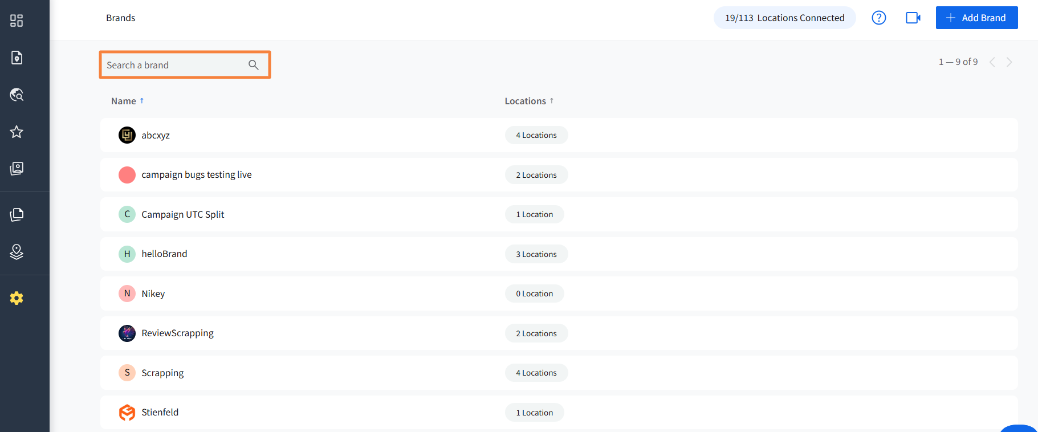Open the Stienfeld brand name
Screen dimensions: 1038x432
160,413
